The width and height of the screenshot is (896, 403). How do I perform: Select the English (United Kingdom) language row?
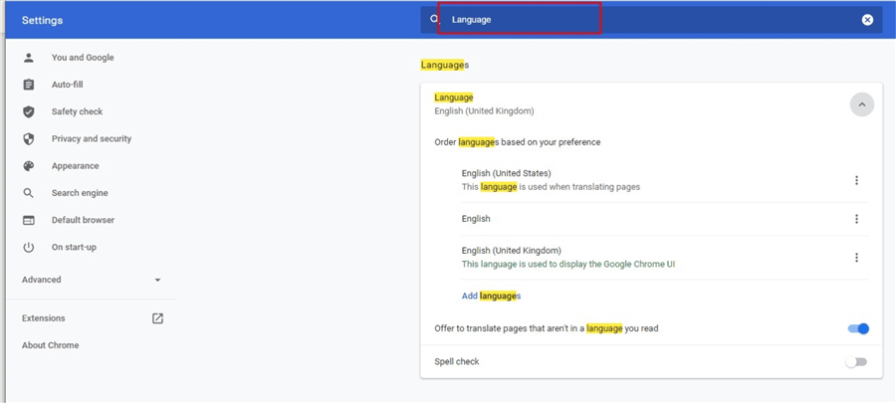(x=665, y=258)
